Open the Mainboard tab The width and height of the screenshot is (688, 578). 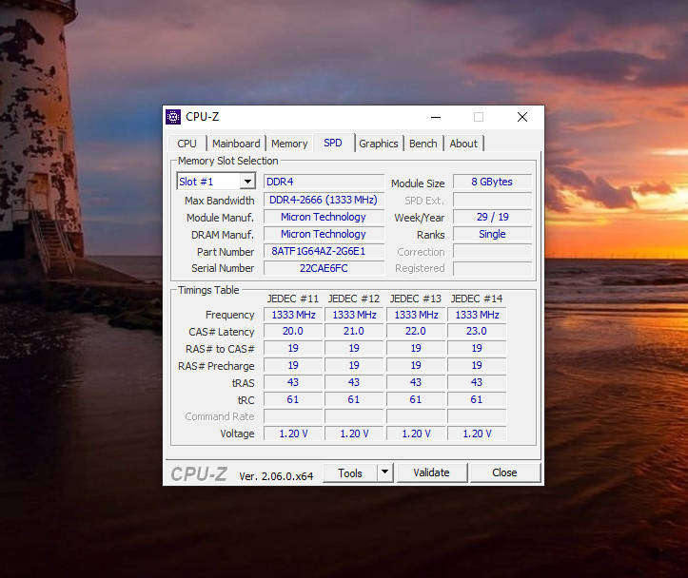point(236,144)
